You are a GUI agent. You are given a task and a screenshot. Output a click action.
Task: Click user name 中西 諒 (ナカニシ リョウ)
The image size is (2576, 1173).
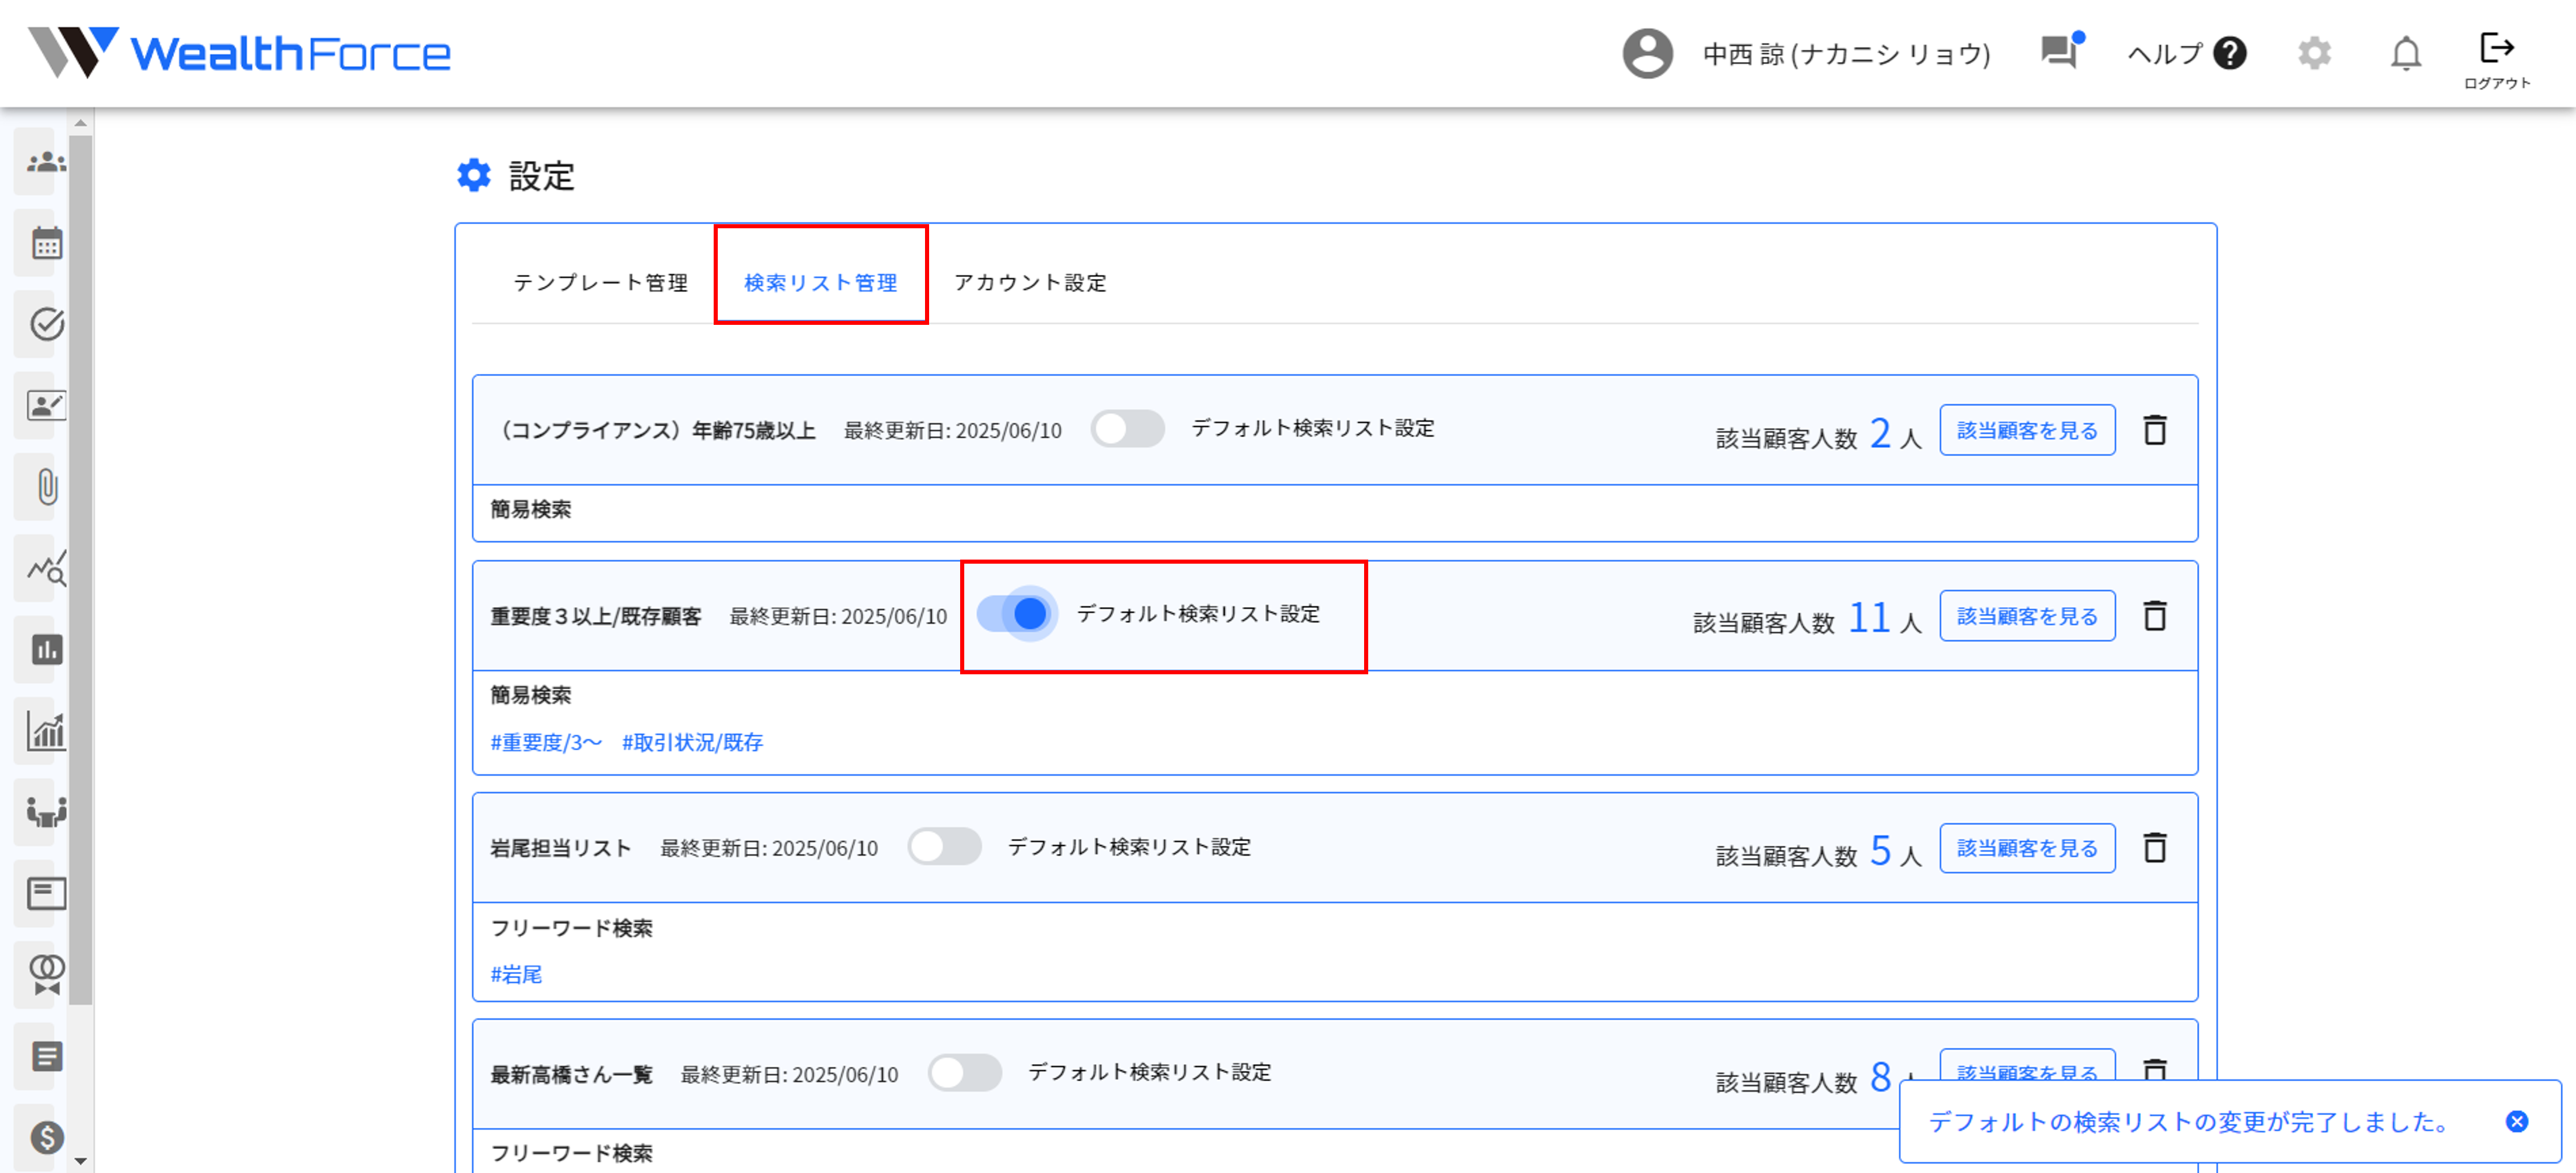pyautogui.click(x=1846, y=54)
